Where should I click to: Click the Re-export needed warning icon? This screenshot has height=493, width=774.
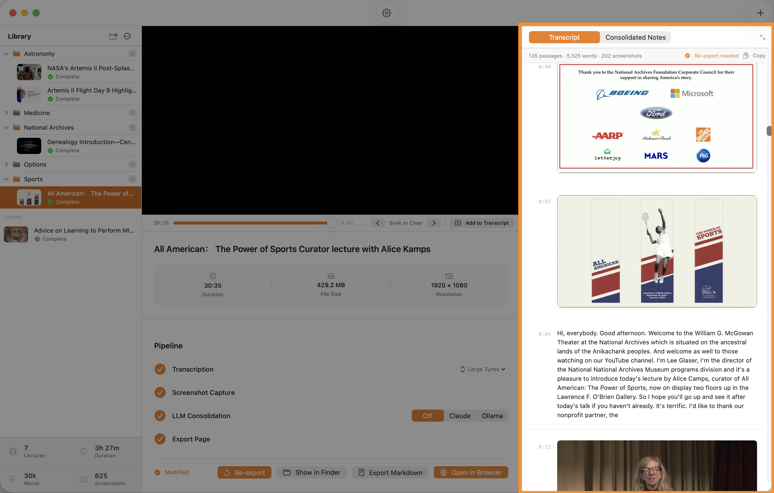(x=687, y=56)
